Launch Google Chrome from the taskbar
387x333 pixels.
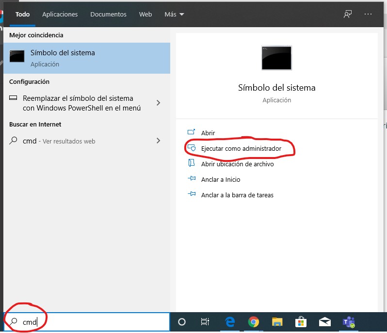[253, 322]
